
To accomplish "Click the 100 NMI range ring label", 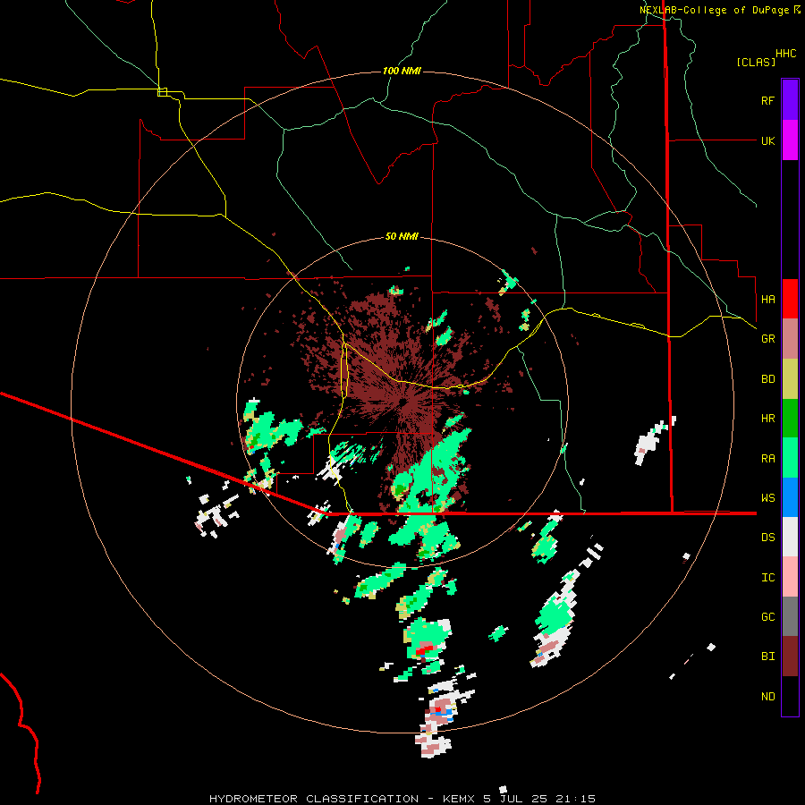I will (402, 71).
